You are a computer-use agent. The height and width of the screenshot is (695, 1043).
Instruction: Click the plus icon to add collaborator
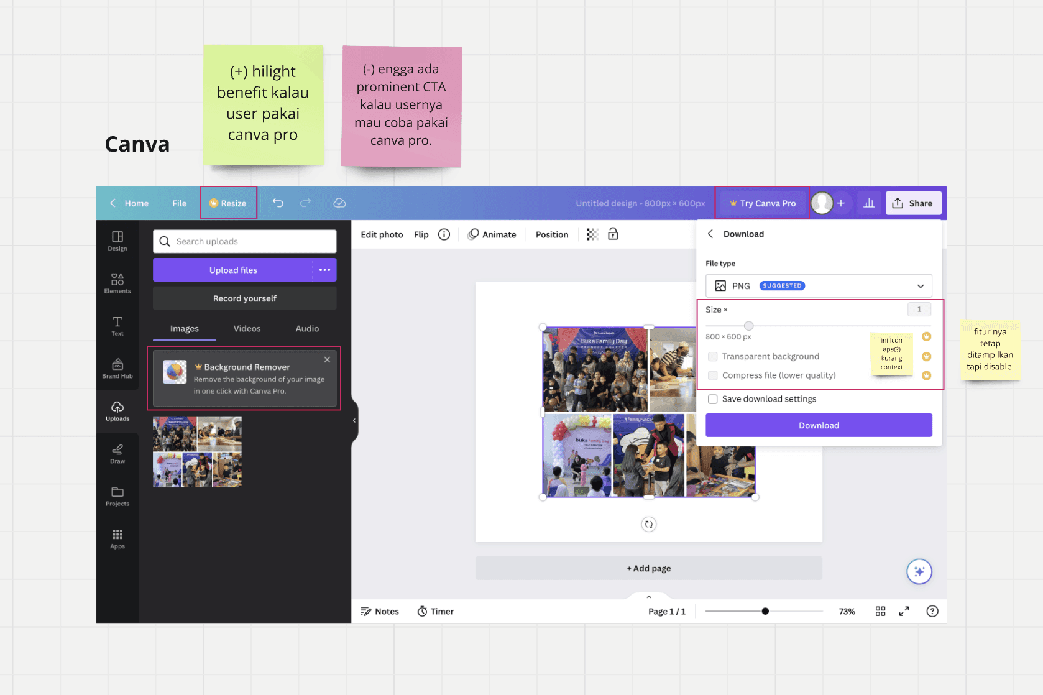(841, 203)
